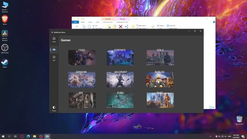Open the FORTNITE game thumbnail
Image resolution: width=247 pixels, height=139 pixels.
coord(120,58)
